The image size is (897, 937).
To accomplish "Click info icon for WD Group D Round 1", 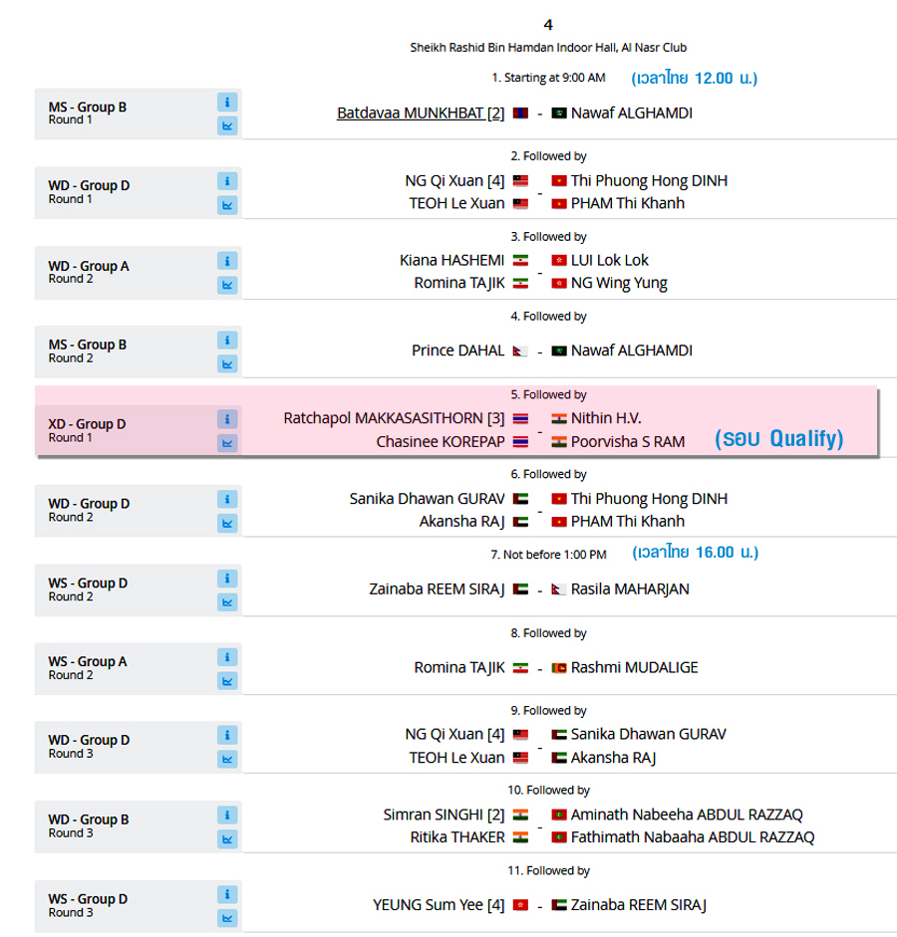I will [x=227, y=181].
